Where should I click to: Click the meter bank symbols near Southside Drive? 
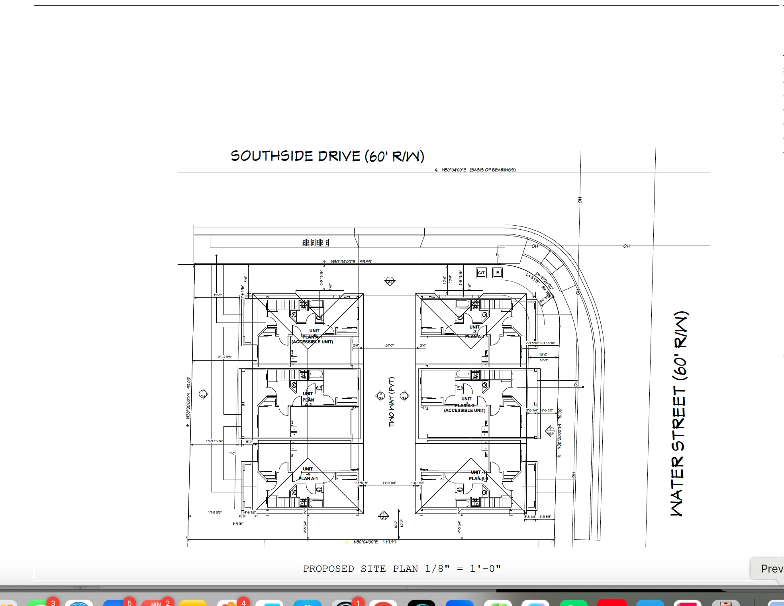click(x=315, y=242)
